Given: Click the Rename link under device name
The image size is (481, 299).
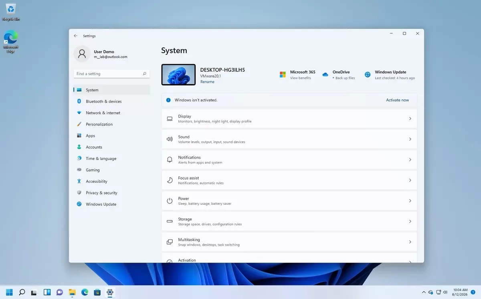Looking at the screenshot, I should click(x=207, y=82).
